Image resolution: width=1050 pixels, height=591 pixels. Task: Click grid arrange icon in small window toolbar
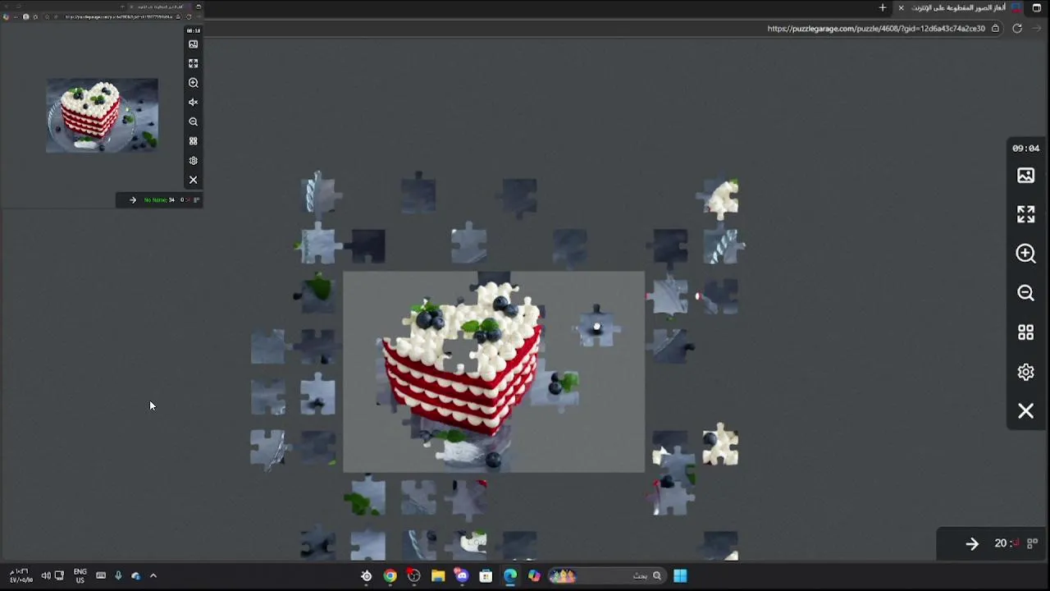pos(194,141)
